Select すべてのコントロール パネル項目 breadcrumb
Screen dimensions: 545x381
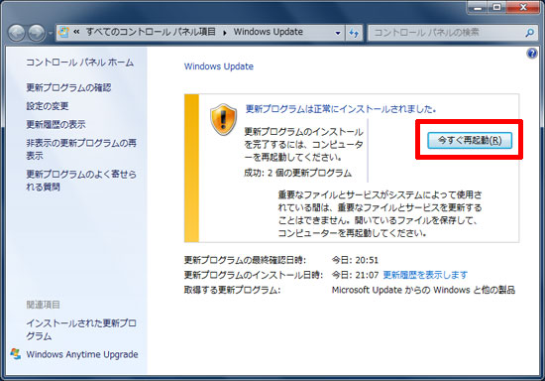click(151, 32)
